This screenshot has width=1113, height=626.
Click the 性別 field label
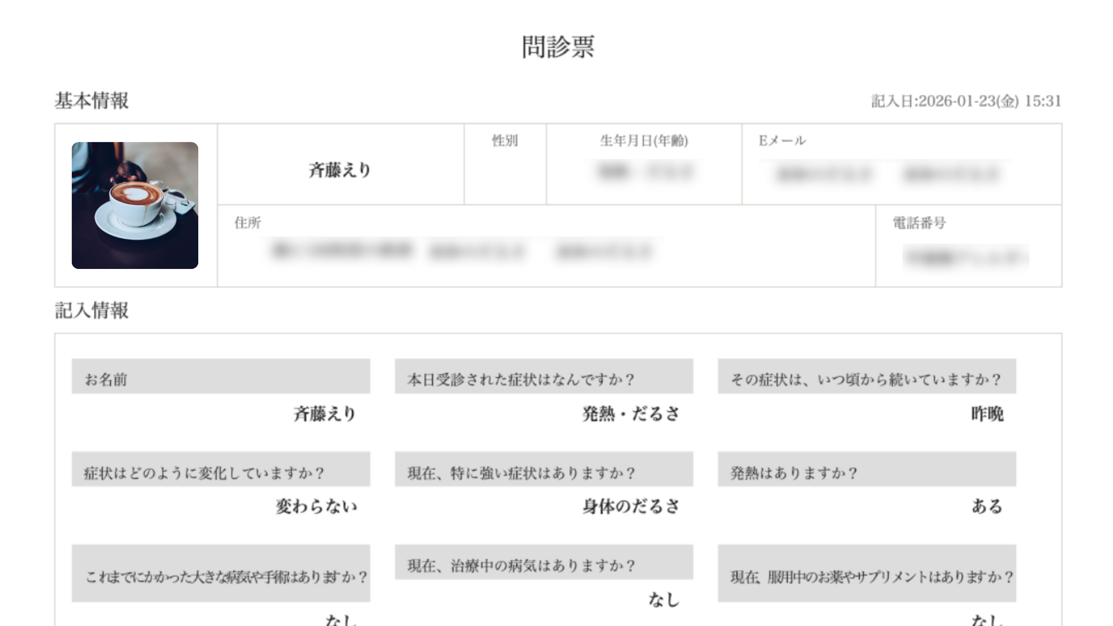(x=504, y=141)
